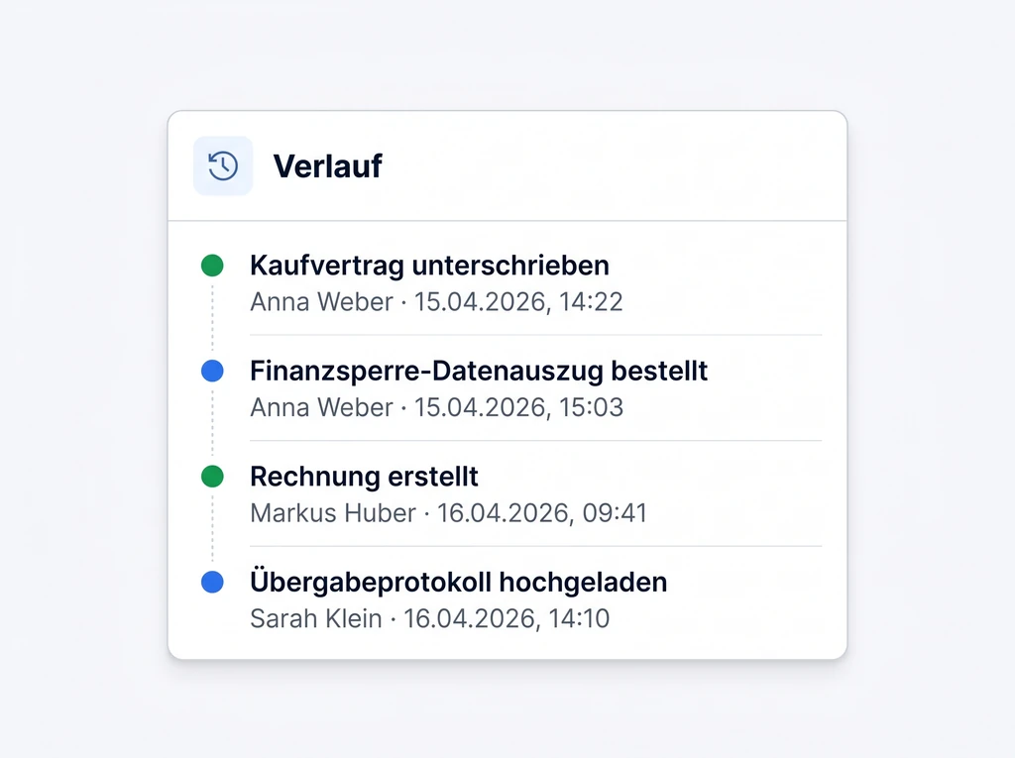Click the author name Sarah Klein
1015x758 pixels.
coord(315,619)
